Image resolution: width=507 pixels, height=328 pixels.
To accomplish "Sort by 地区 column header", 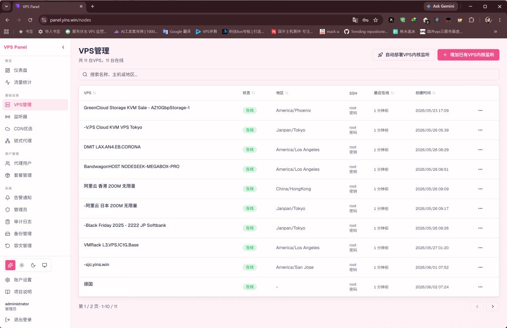I will 282,93.
